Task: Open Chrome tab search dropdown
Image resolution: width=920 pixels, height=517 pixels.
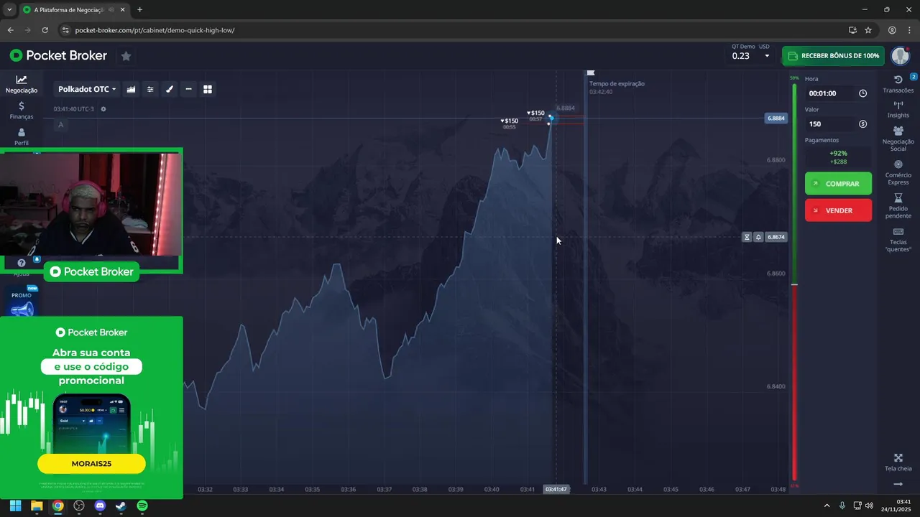Action: click(x=9, y=9)
